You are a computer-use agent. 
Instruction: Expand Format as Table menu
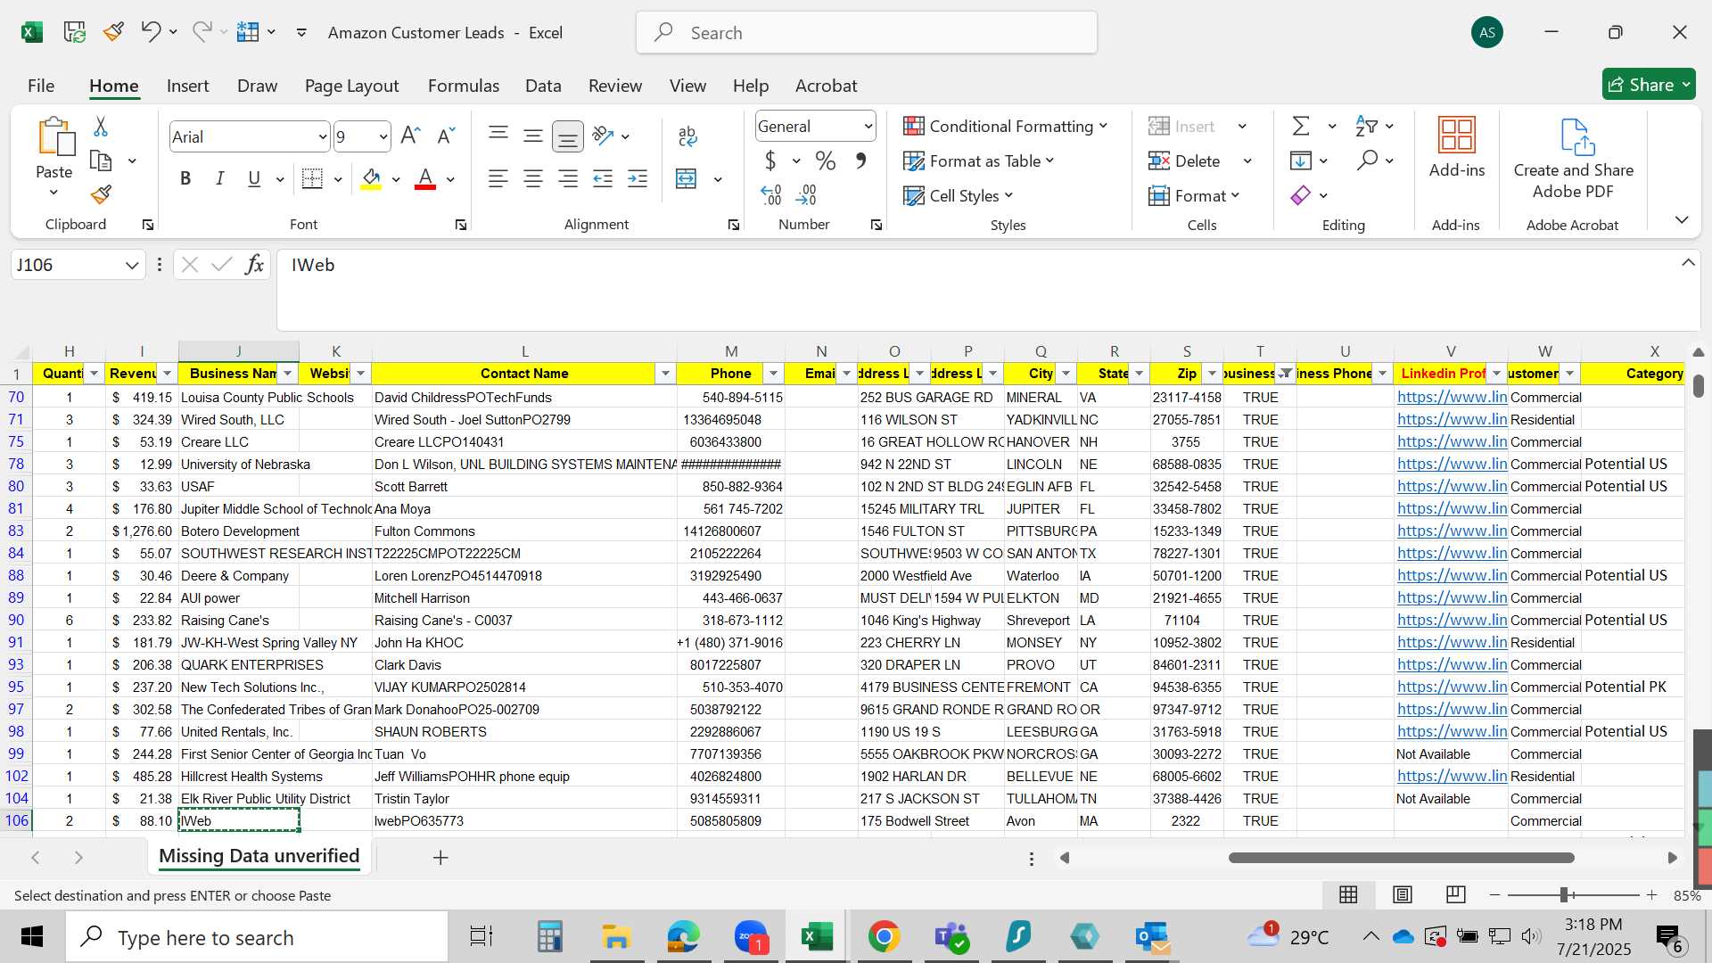coord(978,160)
